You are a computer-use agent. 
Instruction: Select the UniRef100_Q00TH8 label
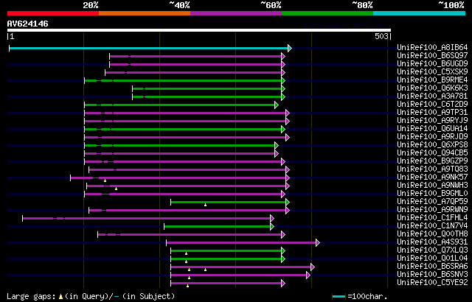coord(432,234)
